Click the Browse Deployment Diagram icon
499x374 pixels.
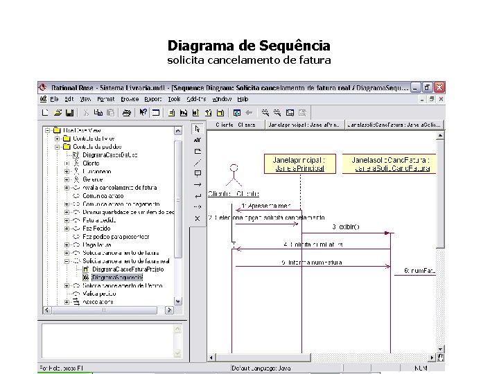pos(220,112)
